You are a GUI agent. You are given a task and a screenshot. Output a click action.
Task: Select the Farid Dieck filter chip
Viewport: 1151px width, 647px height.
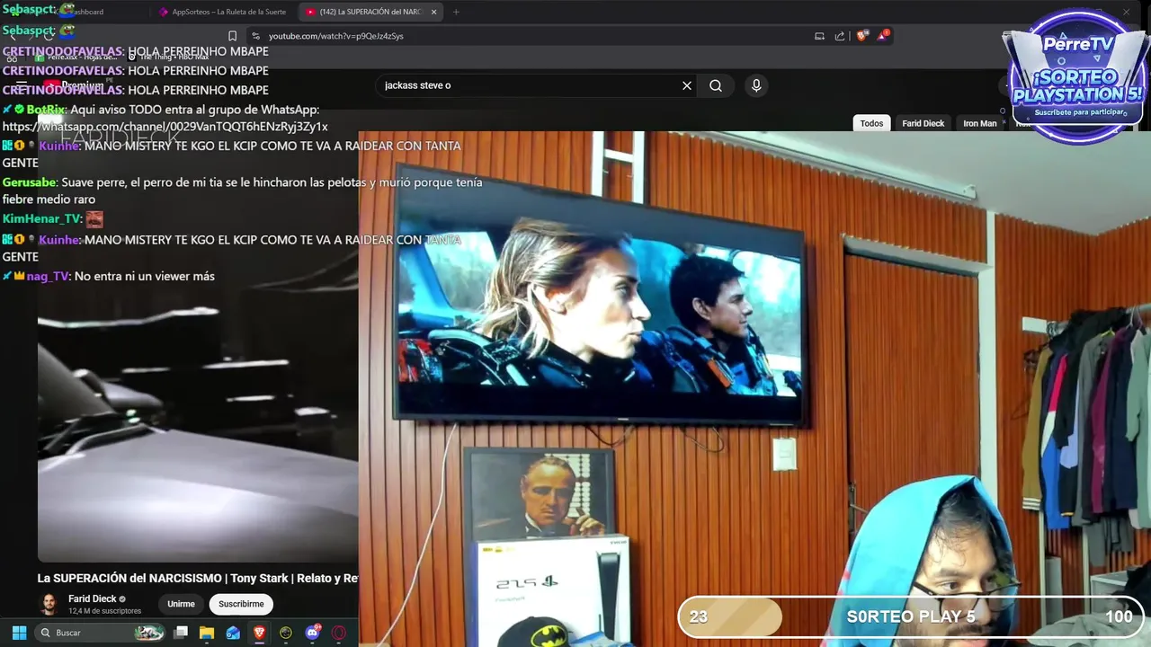click(923, 123)
